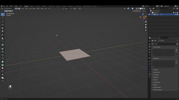Collapse the Vertex Groups panel

(x=156, y=47)
